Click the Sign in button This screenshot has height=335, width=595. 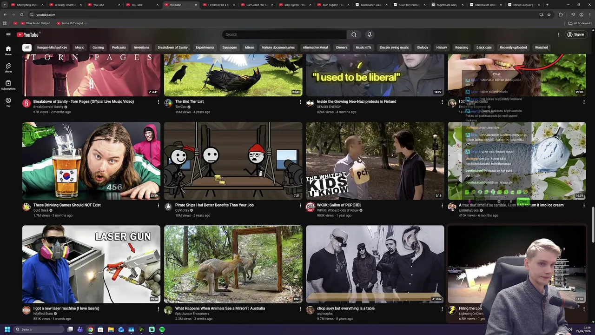coord(575,34)
